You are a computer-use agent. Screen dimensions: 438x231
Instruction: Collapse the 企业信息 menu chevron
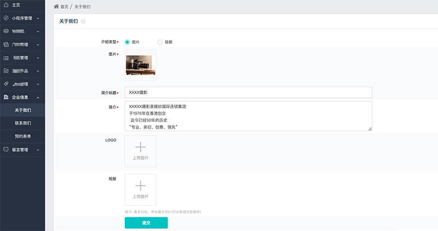tap(38, 97)
